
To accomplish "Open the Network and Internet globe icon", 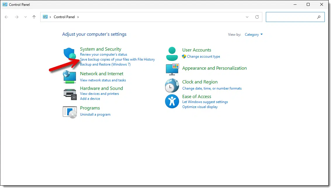I will pos(70,77).
